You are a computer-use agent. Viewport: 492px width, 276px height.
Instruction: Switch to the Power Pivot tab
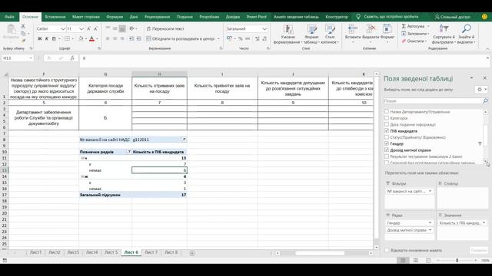coord(256,17)
